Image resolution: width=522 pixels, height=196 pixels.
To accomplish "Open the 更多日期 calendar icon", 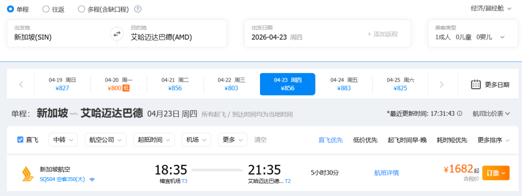I will [x=476, y=84].
